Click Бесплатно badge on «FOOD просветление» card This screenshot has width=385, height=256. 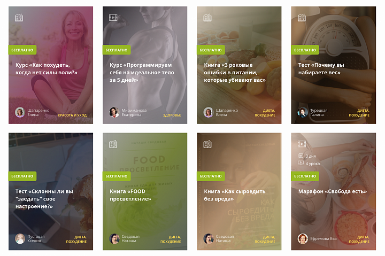pyautogui.click(x=117, y=176)
